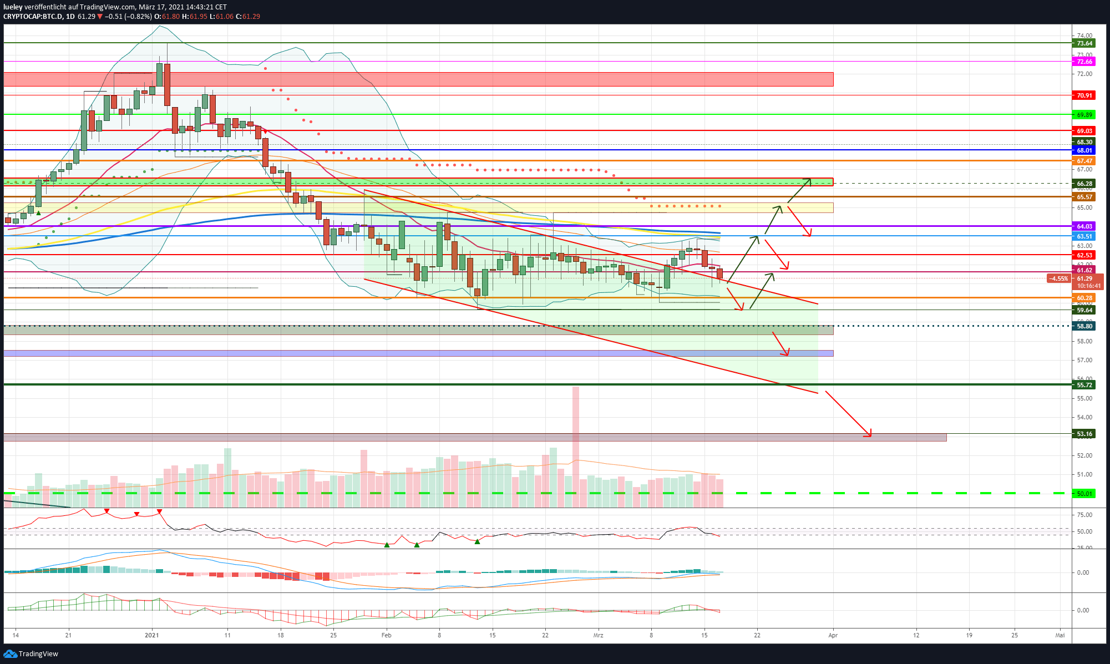Select the open value O:61.80
The height and width of the screenshot is (664, 1110).
(x=167, y=17)
